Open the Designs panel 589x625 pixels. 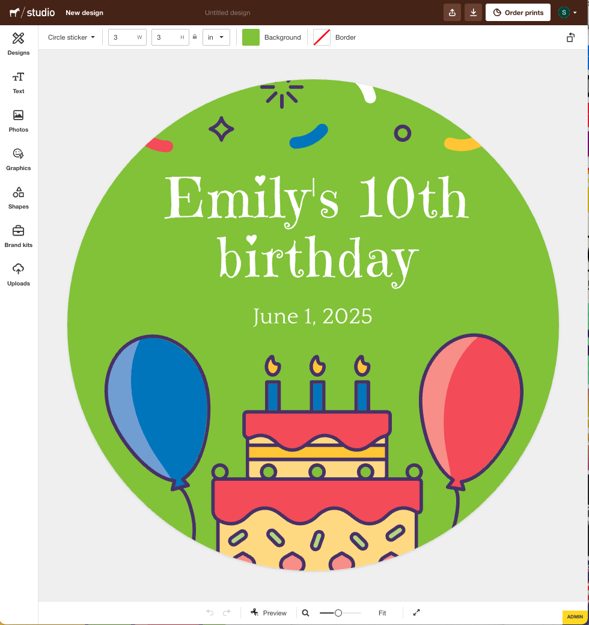tap(18, 44)
